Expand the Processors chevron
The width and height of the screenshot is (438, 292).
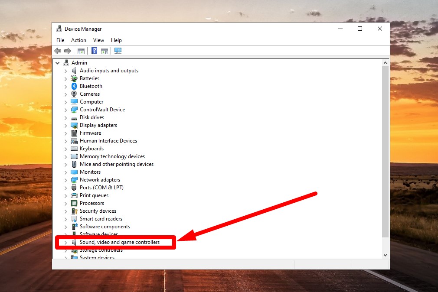[x=65, y=204]
